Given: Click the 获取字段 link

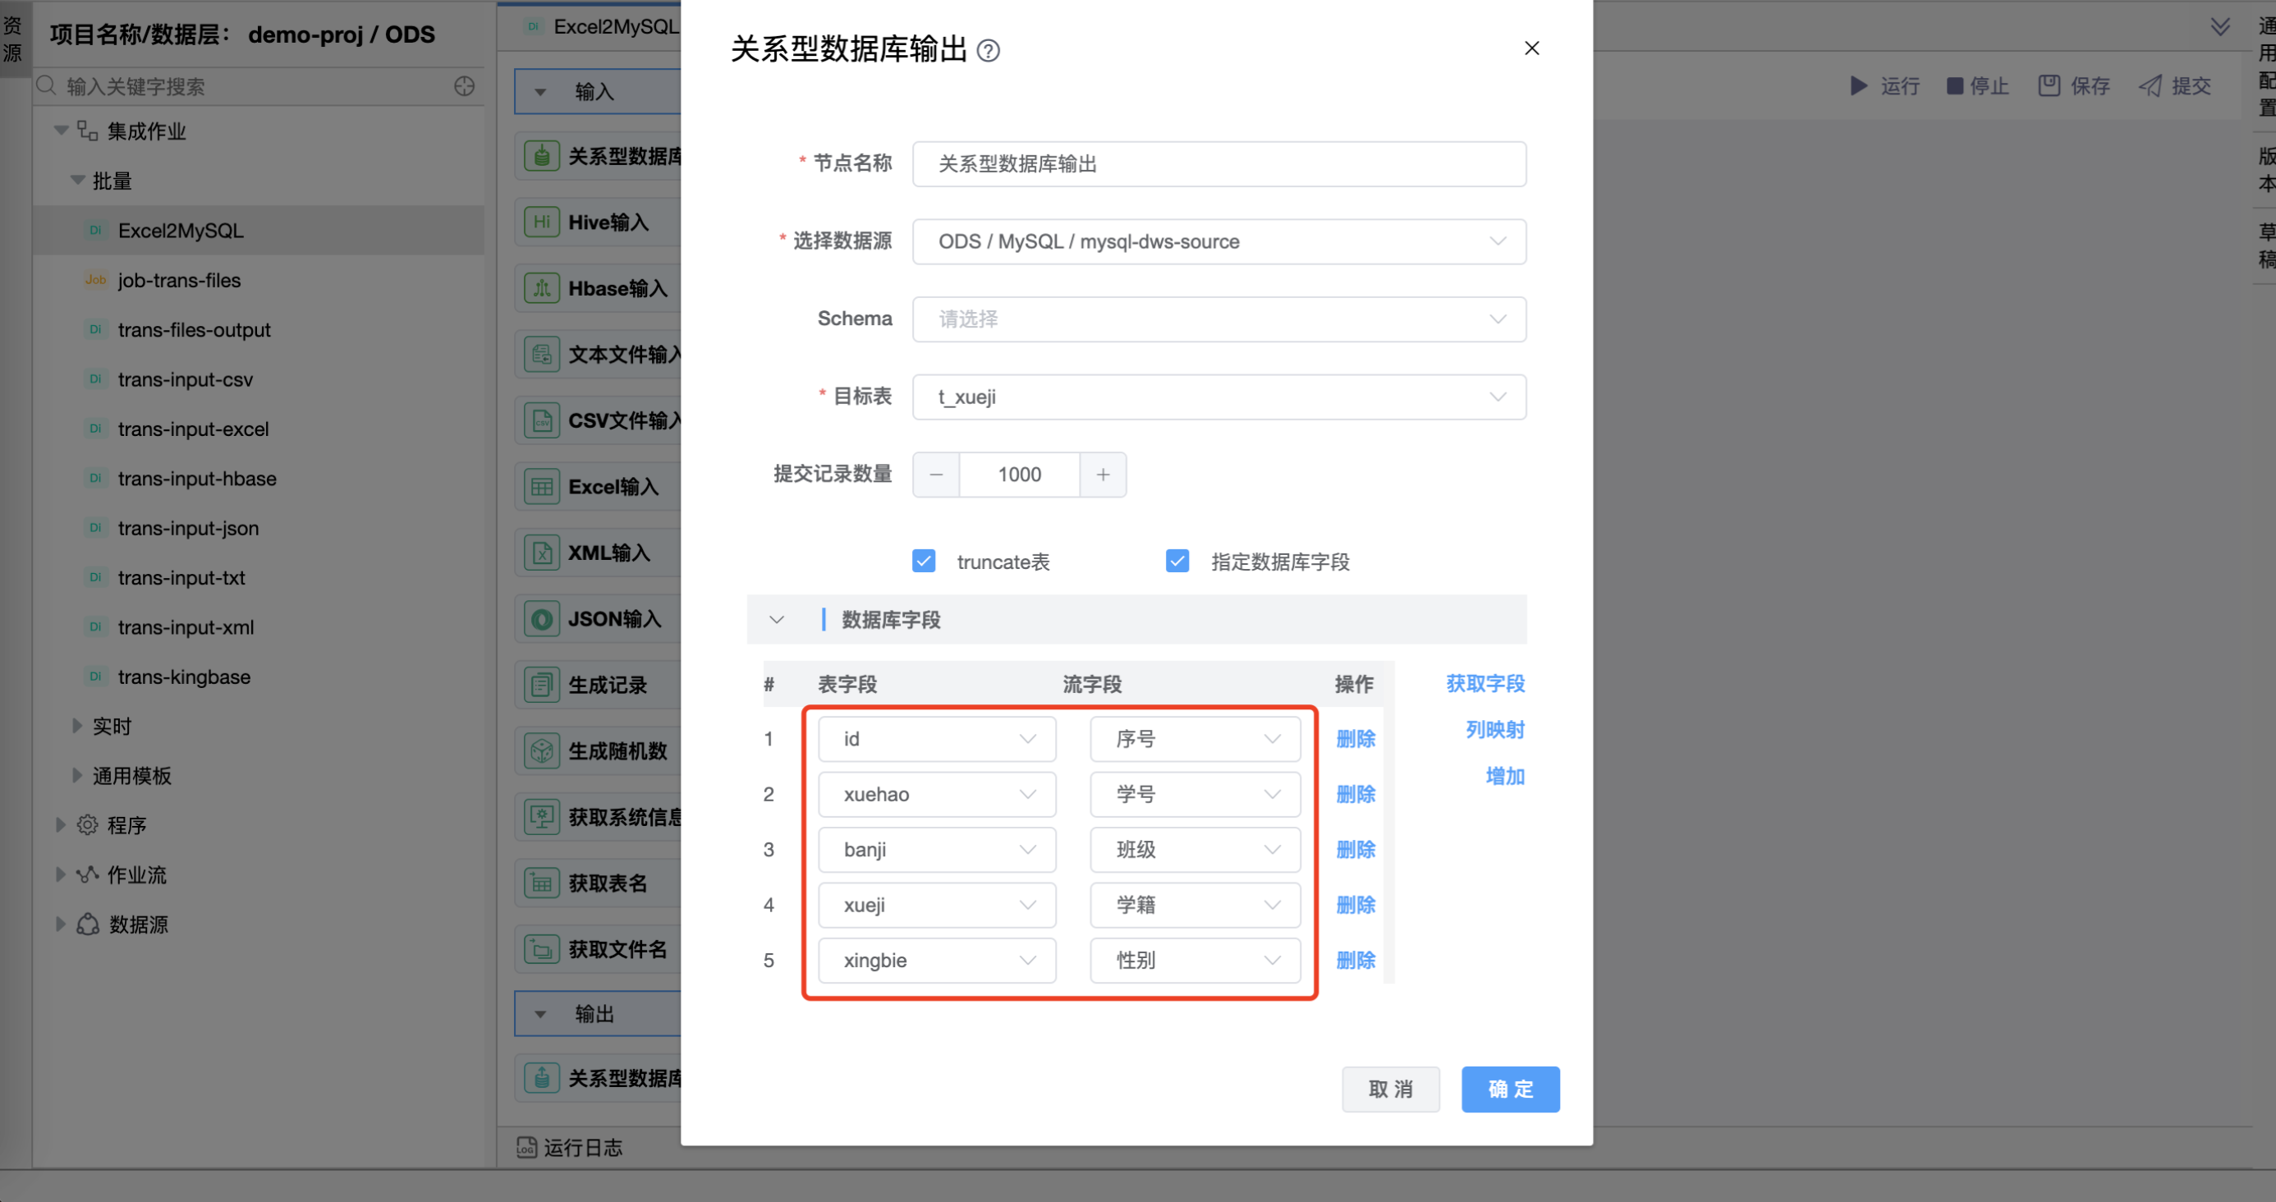Looking at the screenshot, I should click(1484, 683).
